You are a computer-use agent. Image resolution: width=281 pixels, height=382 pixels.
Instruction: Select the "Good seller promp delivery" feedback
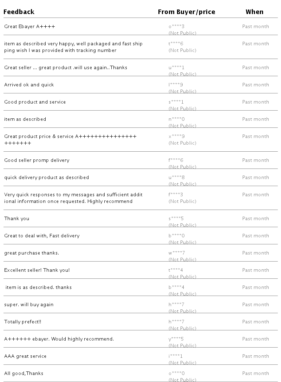[x=37, y=160]
